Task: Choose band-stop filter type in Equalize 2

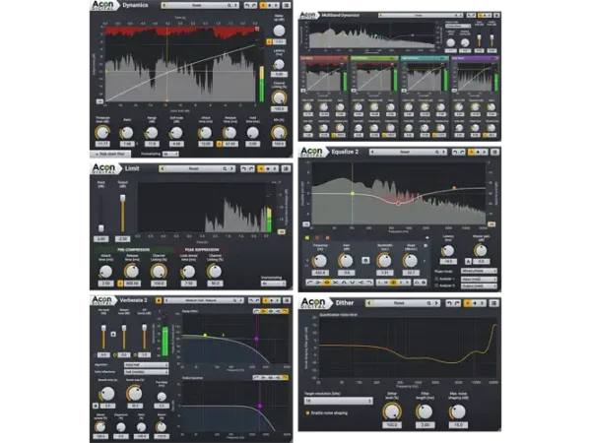Action: point(353,283)
